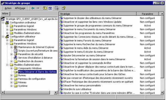166x100 pixels.
Task: Click the Composants Windows folder icon
Action: [16, 68]
